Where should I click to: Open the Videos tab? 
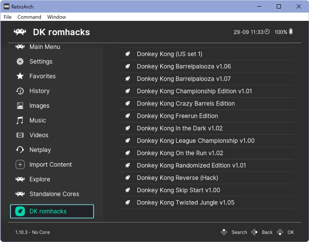click(x=52, y=135)
